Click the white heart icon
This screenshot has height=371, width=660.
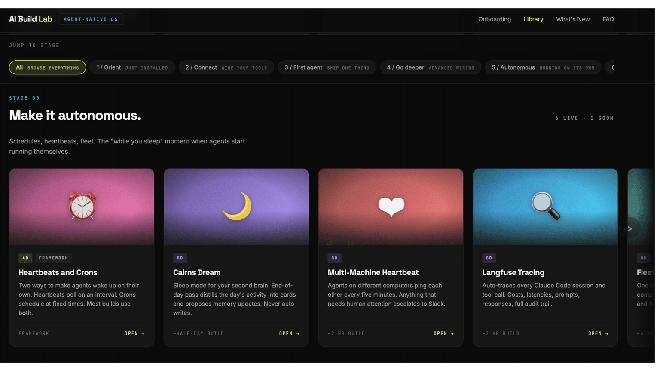click(391, 207)
